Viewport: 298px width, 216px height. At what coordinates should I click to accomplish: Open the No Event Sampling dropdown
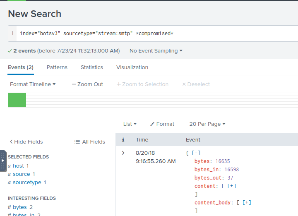pyautogui.click(x=156, y=51)
